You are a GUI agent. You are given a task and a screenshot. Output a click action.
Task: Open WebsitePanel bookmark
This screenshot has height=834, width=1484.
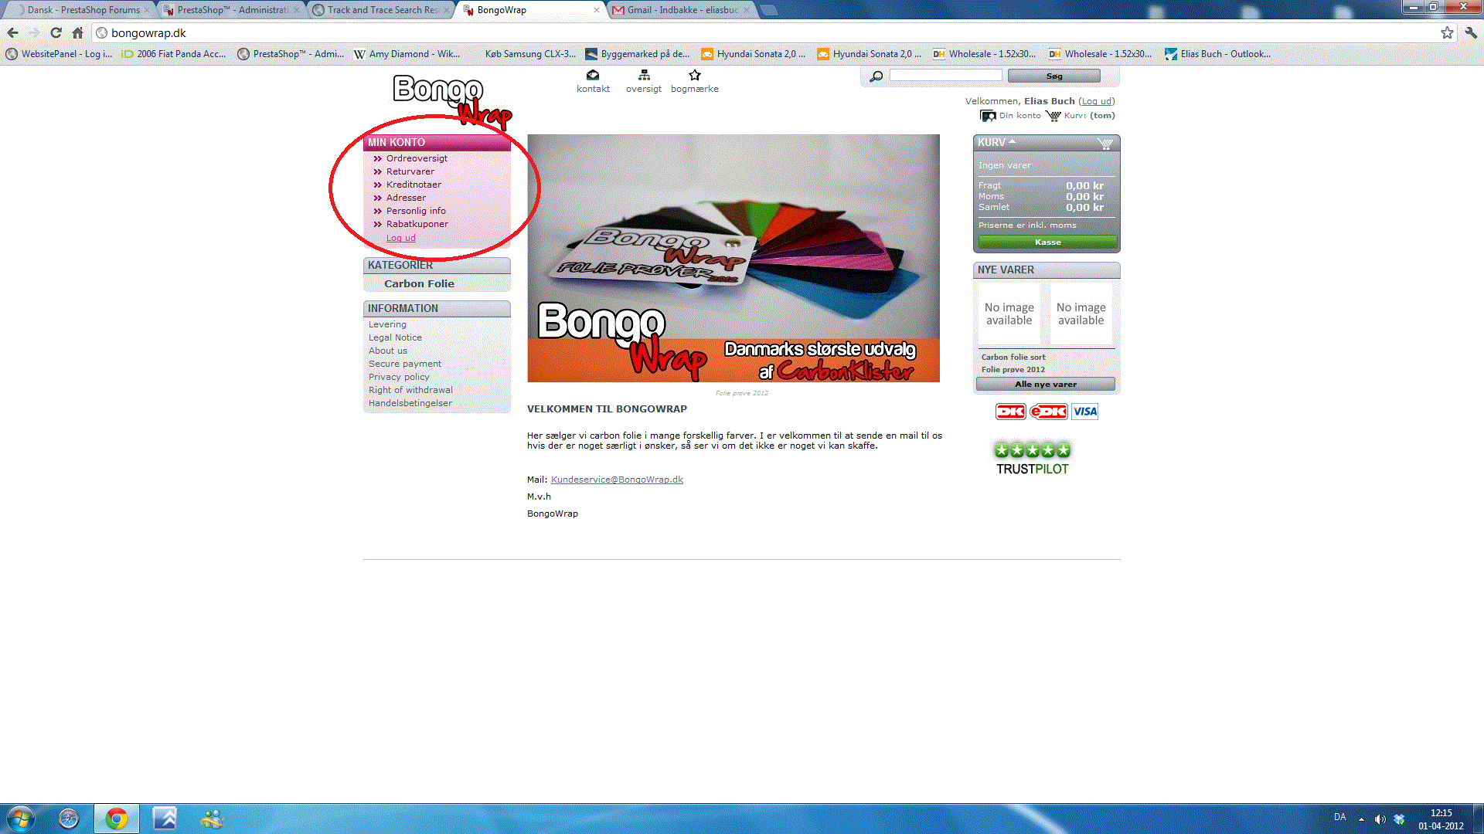coord(59,54)
